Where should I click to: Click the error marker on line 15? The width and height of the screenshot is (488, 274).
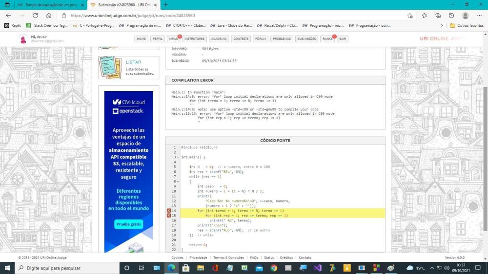[169, 215]
